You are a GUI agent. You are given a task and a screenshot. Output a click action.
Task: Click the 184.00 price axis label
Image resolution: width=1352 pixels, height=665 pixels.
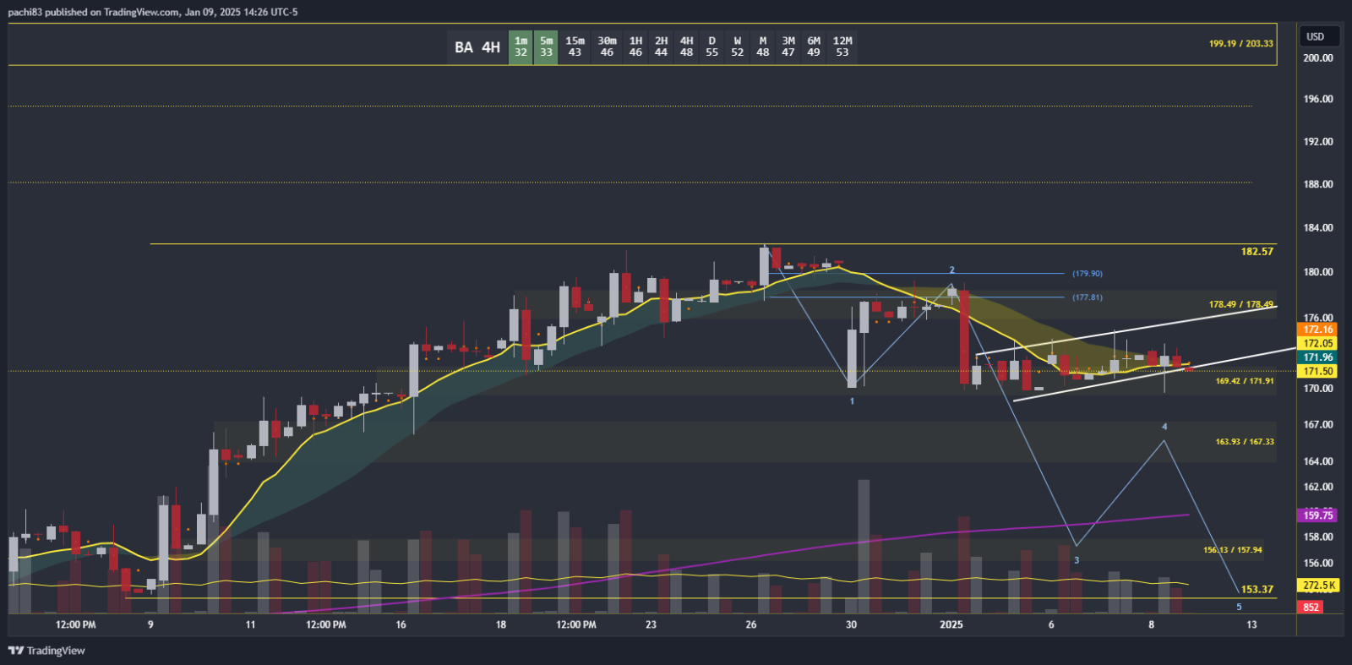(1317, 228)
